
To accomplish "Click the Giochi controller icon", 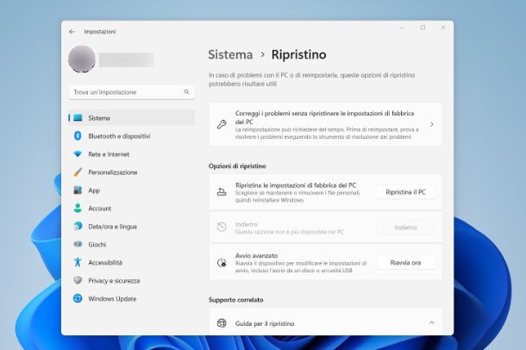I will pos(78,244).
